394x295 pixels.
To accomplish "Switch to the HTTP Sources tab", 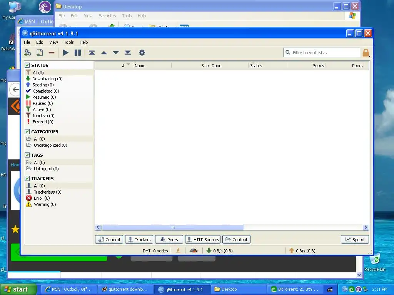I will pyautogui.click(x=203, y=239).
